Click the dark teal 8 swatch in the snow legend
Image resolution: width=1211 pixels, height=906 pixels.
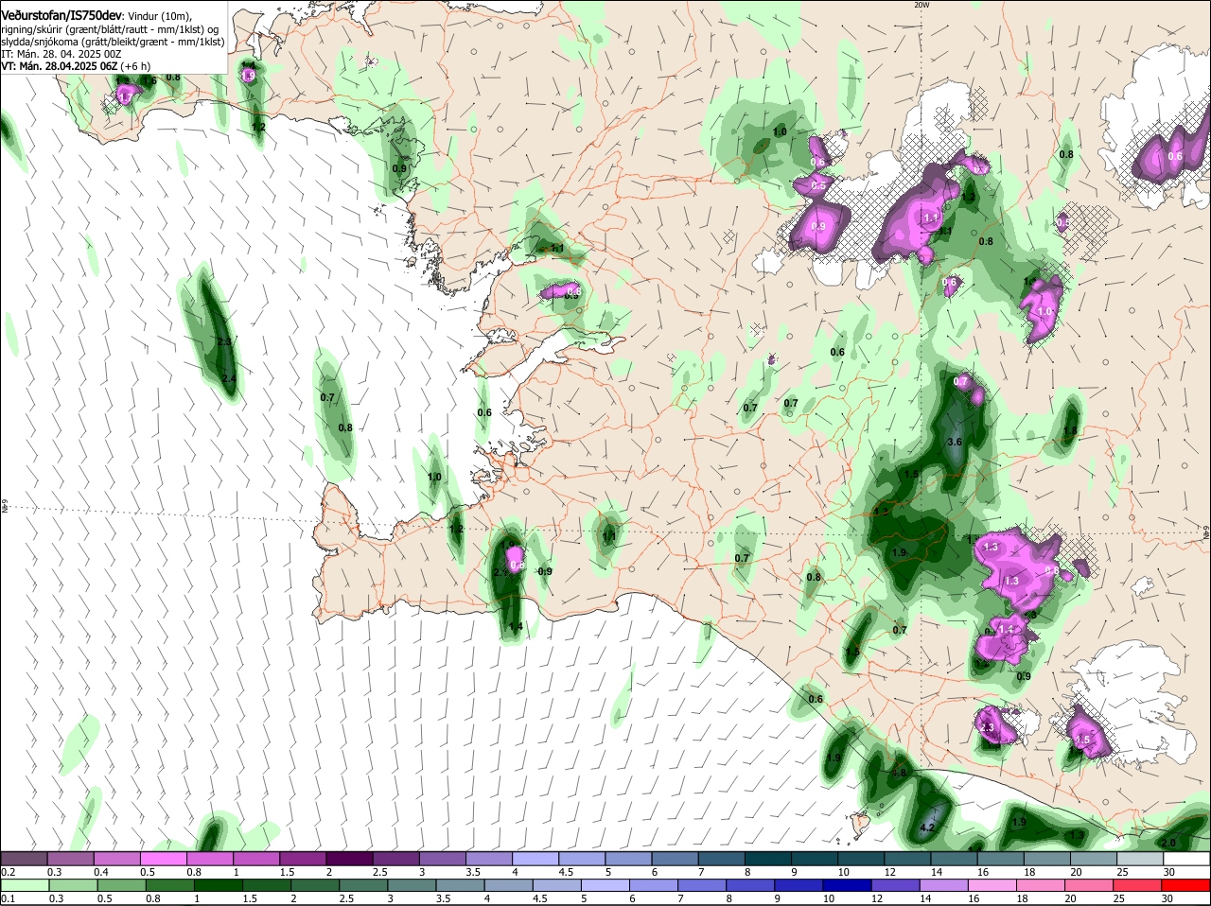coord(767,859)
